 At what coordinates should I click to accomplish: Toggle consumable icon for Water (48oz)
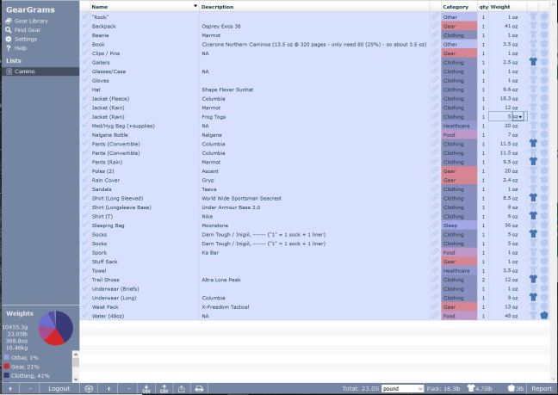coord(544,315)
